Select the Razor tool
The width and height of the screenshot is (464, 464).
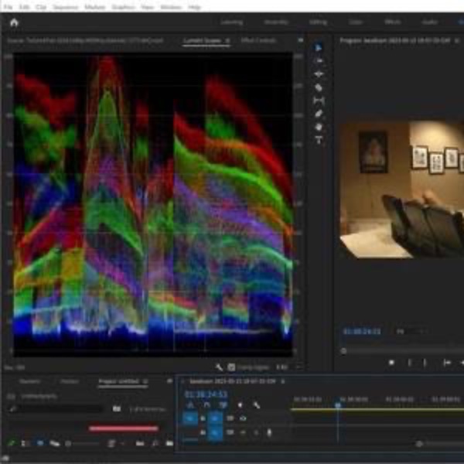point(319,87)
